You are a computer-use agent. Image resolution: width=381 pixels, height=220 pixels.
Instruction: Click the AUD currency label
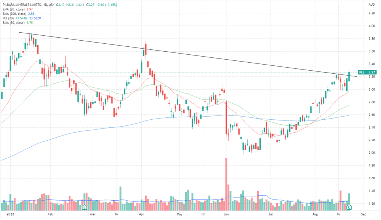(371, 5)
